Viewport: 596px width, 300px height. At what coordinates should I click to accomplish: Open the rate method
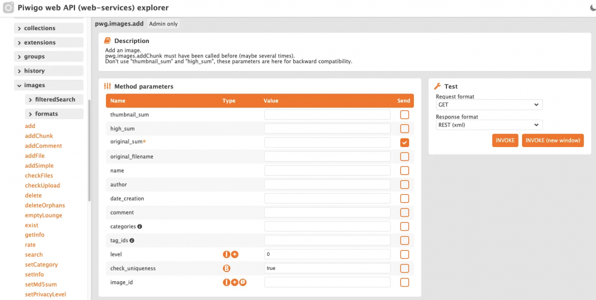pos(30,245)
